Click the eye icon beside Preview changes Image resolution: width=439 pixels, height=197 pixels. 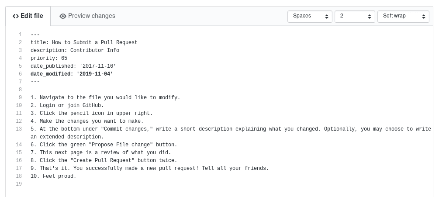(63, 16)
